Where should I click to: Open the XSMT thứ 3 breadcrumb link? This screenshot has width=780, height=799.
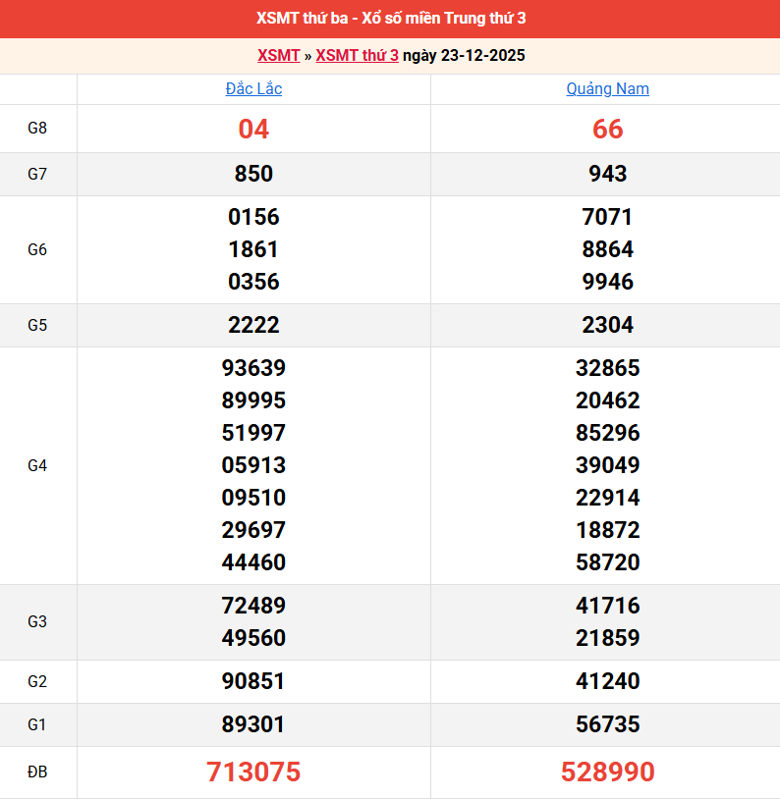(x=357, y=55)
